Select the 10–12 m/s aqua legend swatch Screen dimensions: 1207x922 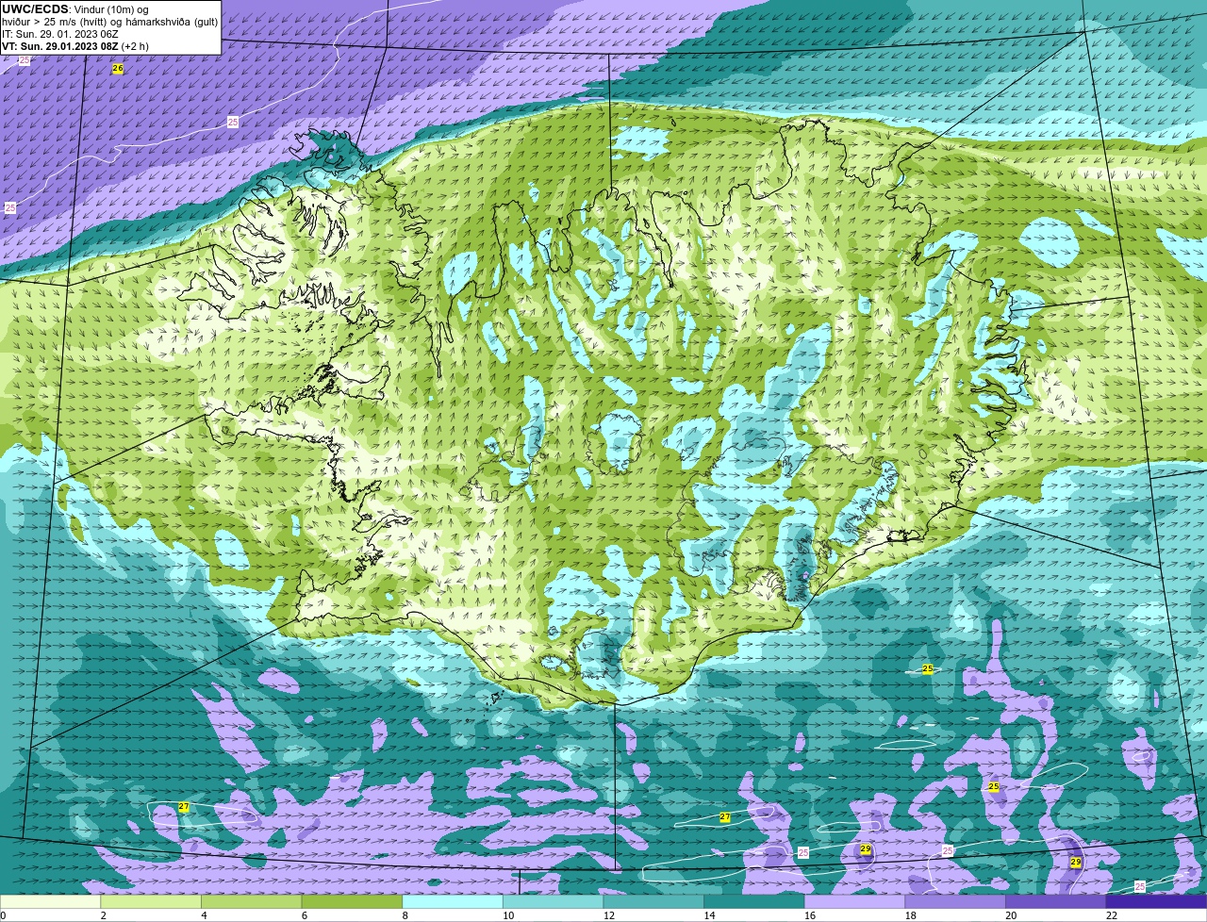click(553, 901)
